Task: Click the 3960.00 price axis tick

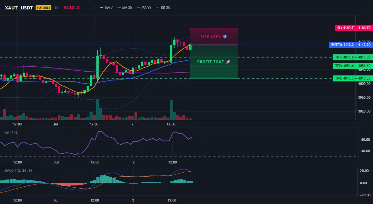Action: click(364, 97)
